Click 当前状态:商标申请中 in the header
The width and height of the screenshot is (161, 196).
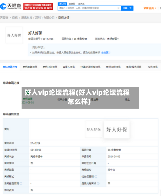[107, 39]
